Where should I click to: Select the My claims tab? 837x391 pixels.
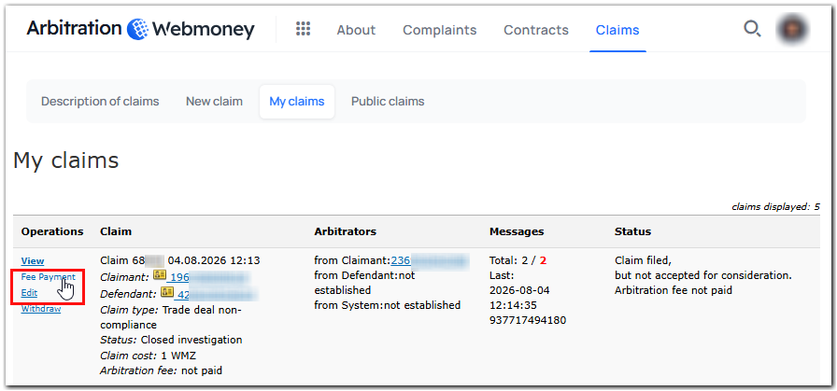coord(297,102)
